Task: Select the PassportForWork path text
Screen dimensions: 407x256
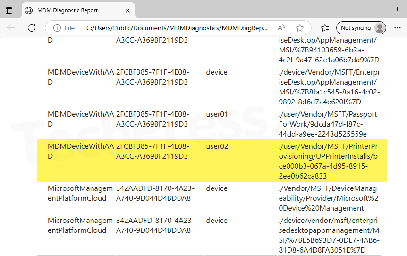Action: [x=328, y=124]
